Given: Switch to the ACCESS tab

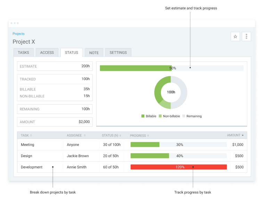Looking at the screenshot, I should (47, 53).
